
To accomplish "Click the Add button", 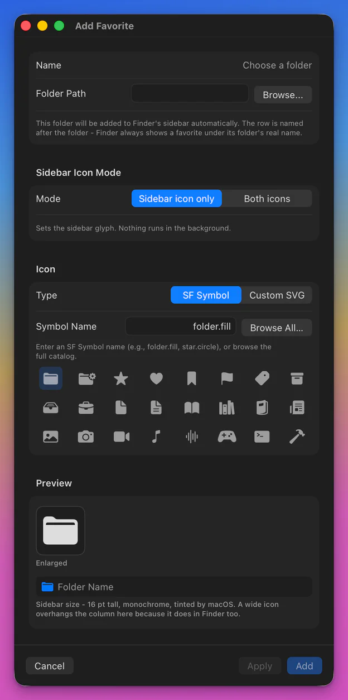I will 304,666.
